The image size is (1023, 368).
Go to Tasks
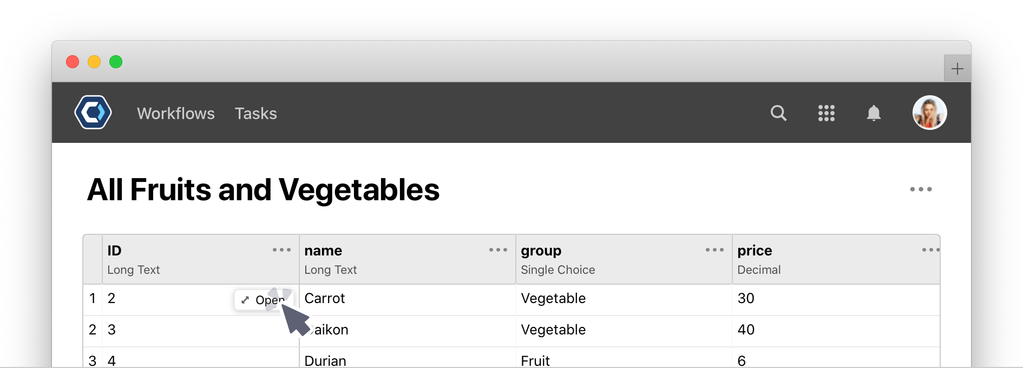[x=255, y=114]
